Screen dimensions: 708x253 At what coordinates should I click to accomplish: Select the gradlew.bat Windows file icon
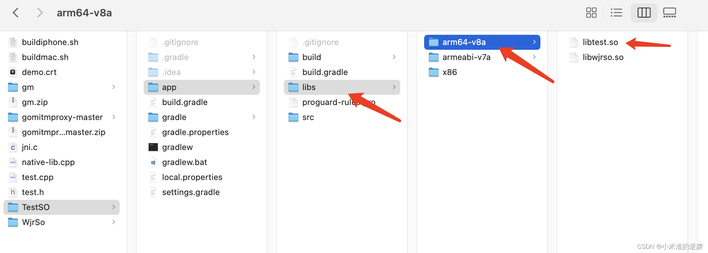pos(153,162)
